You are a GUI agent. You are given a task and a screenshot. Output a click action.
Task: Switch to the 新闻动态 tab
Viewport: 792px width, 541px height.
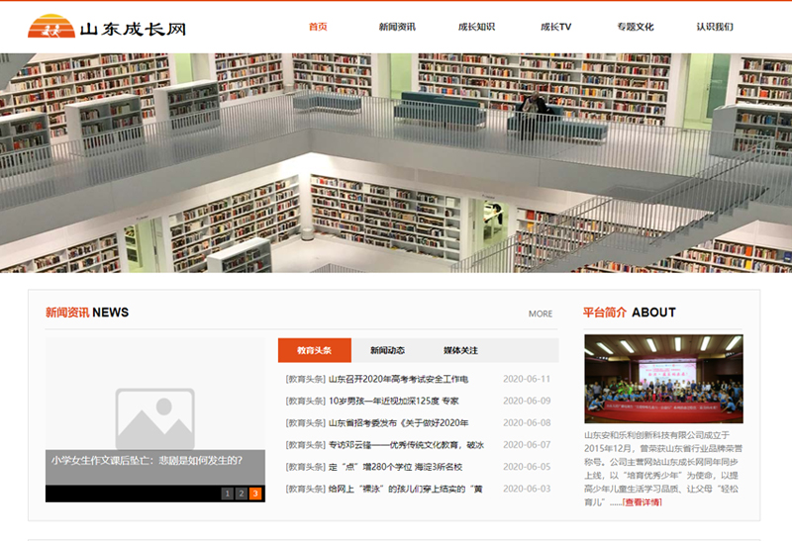[x=387, y=350]
